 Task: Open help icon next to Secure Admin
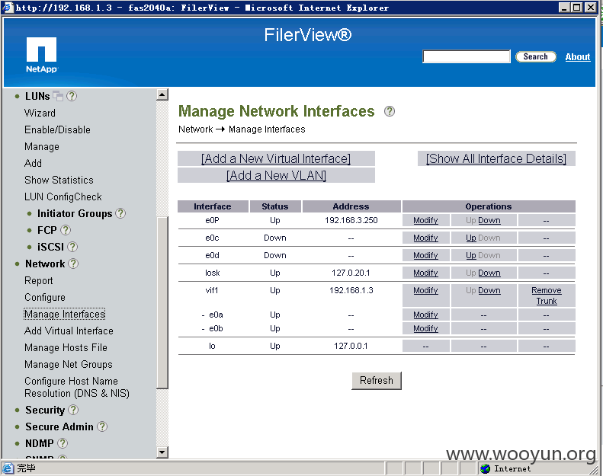tap(102, 426)
